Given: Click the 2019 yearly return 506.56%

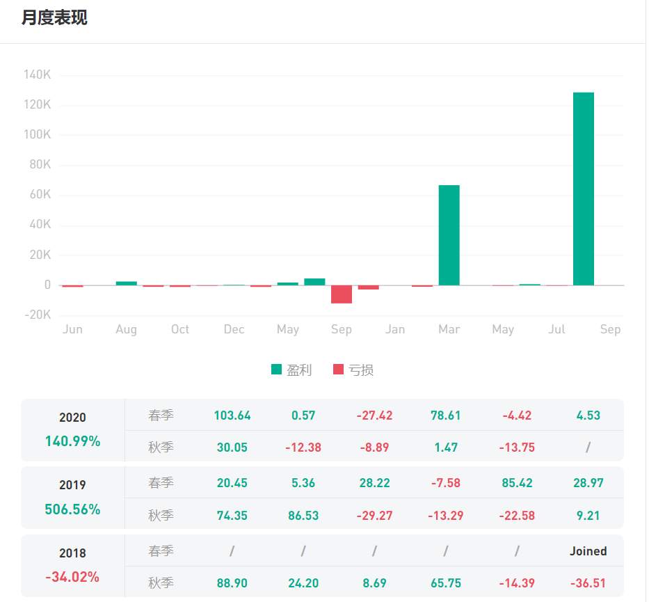Looking at the screenshot, I should (72, 509).
